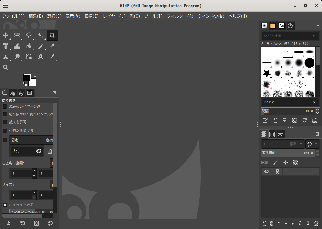Click the 1:1 aspect ratio field
This screenshot has width=322, height=229.
click(x=23, y=151)
